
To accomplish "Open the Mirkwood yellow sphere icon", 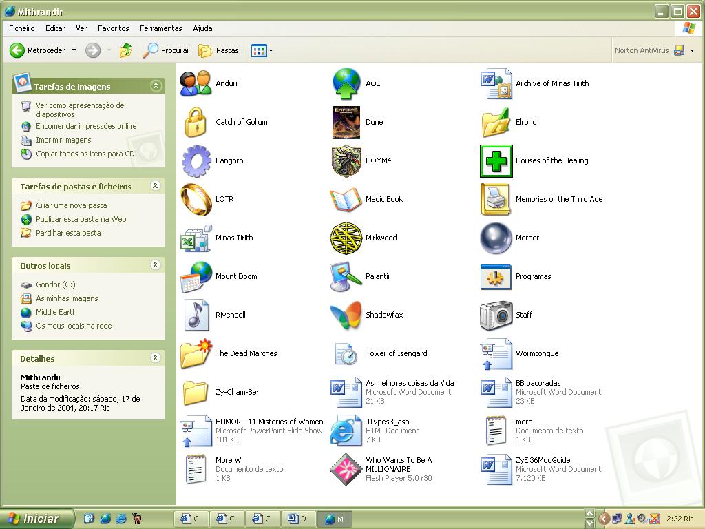I will point(346,238).
